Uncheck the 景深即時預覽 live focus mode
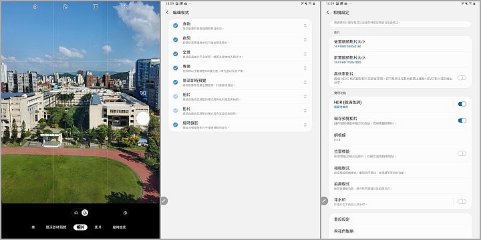 (176, 82)
